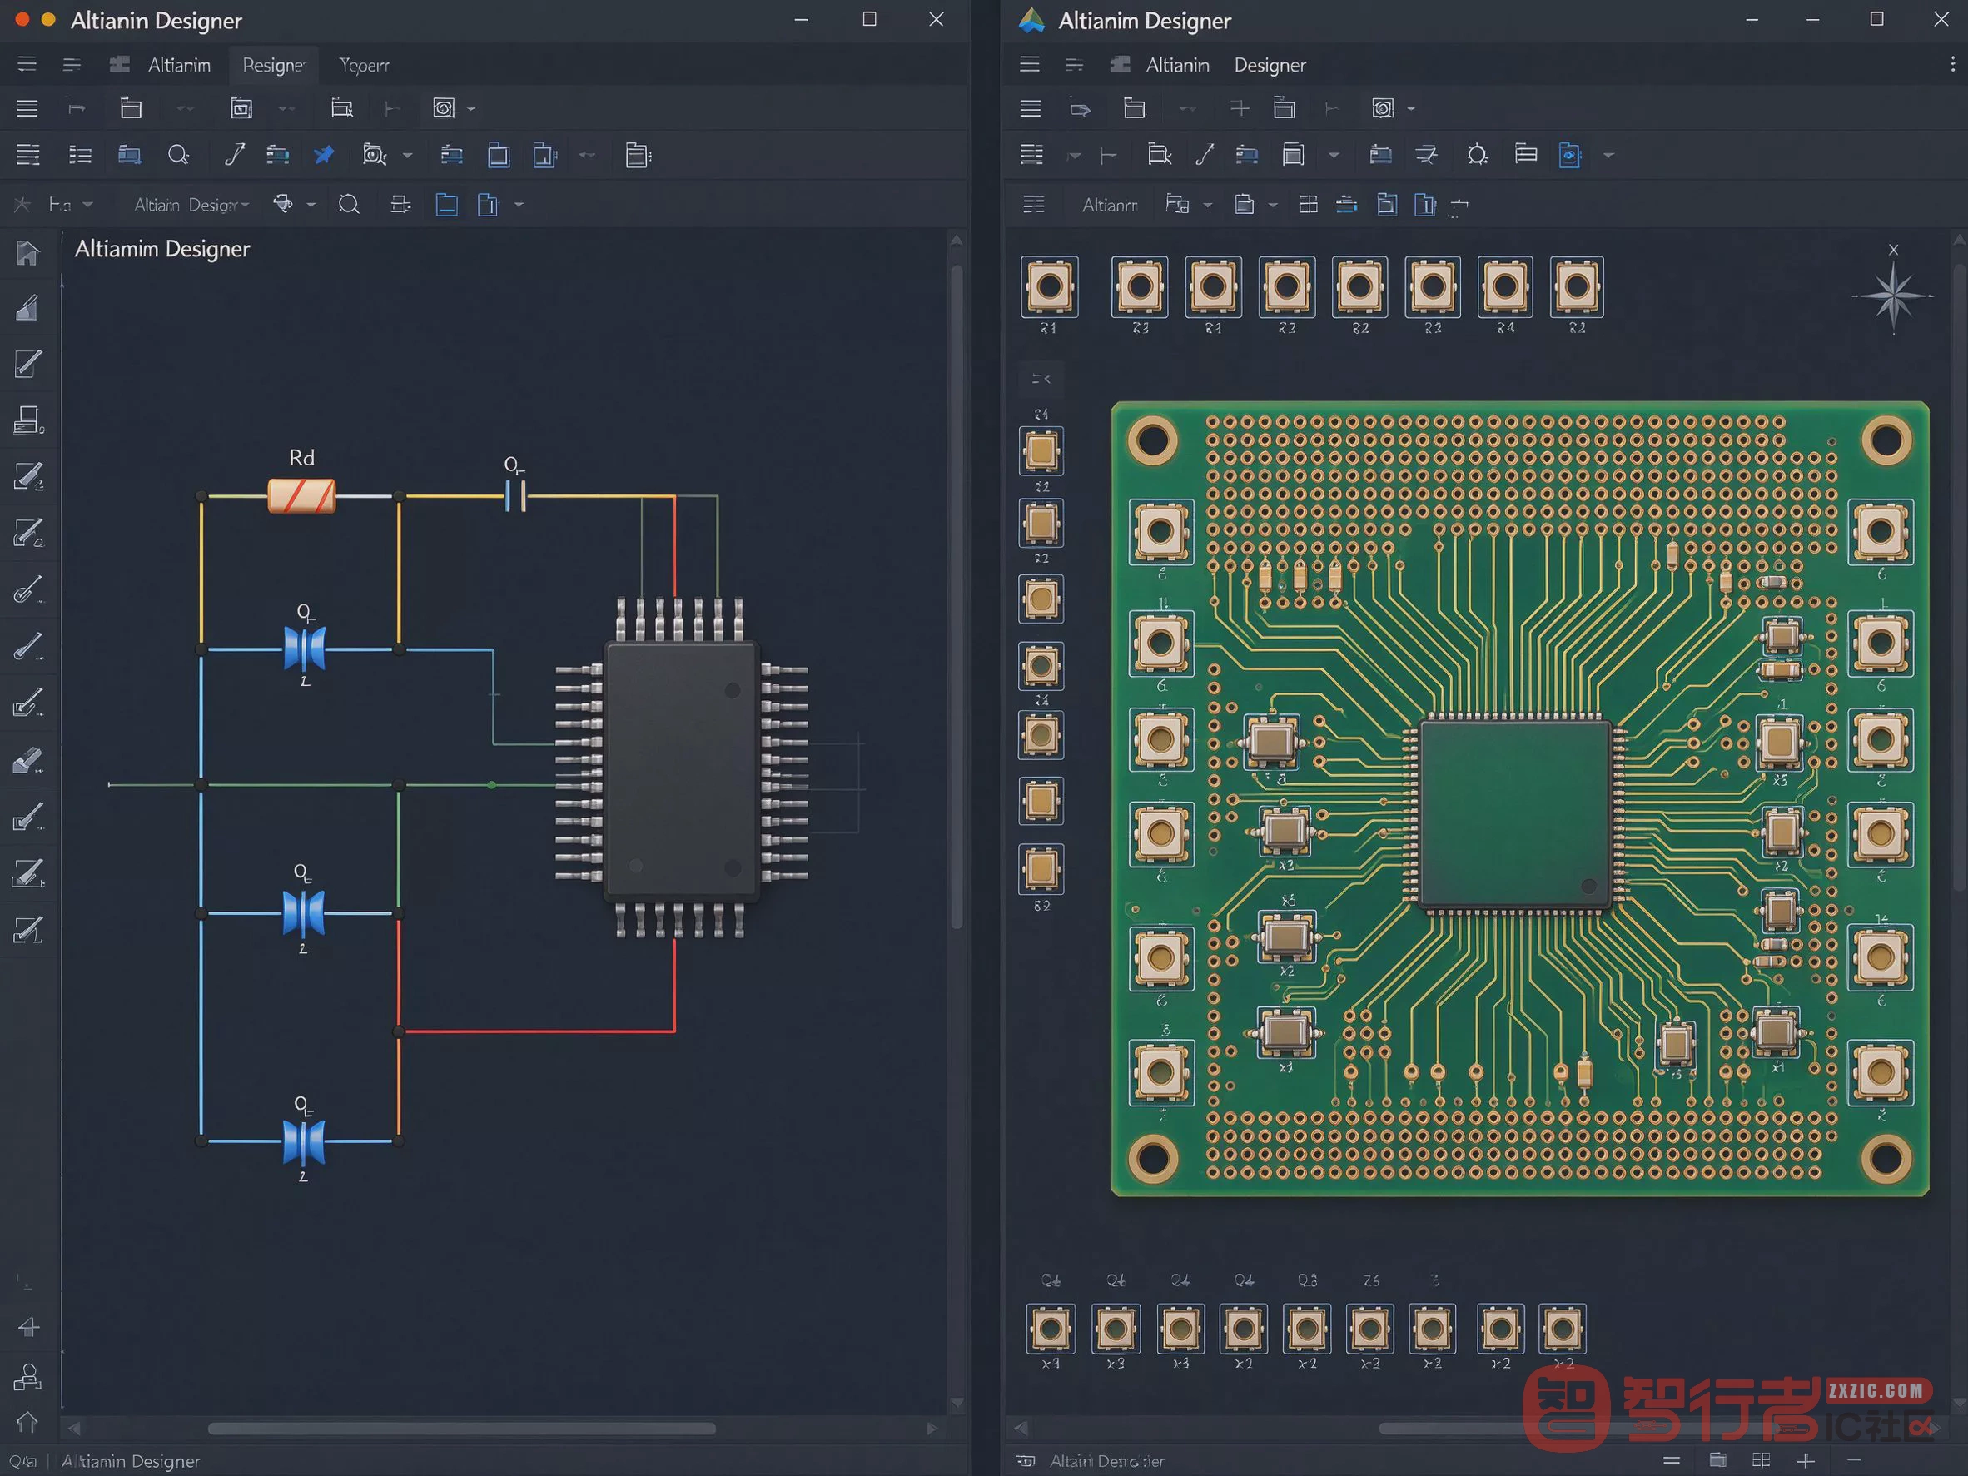Click the blue panel icon in left third toolbar

pos(446,205)
